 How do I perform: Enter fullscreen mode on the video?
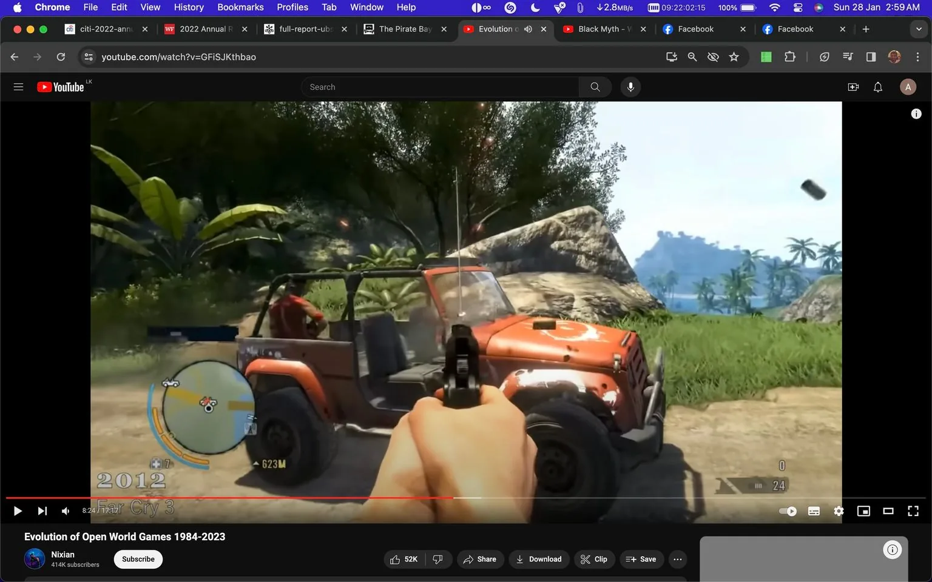coord(913,510)
